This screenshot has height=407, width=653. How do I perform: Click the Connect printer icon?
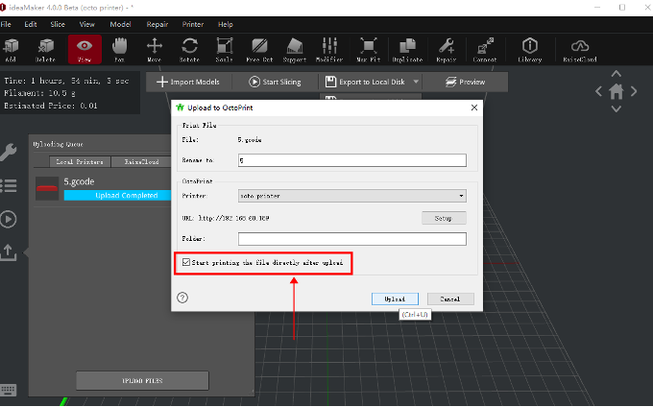pyautogui.click(x=485, y=50)
